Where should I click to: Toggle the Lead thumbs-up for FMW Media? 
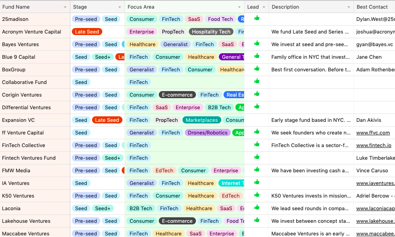click(x=257, y=170)
